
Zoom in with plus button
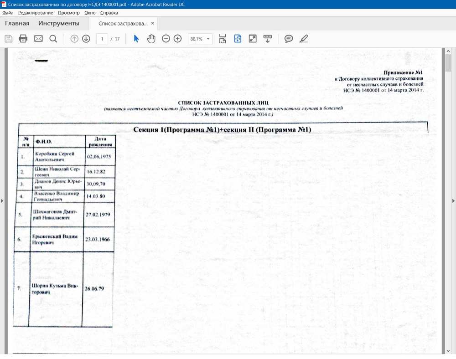click(178, 39)
